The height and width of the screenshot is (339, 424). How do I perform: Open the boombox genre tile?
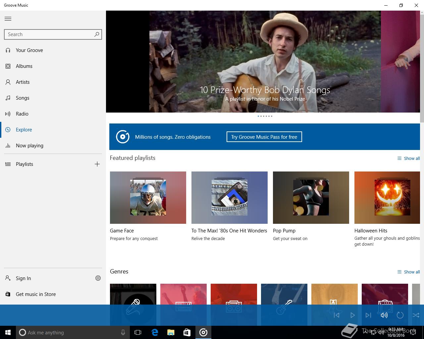(x=234, y=294)
